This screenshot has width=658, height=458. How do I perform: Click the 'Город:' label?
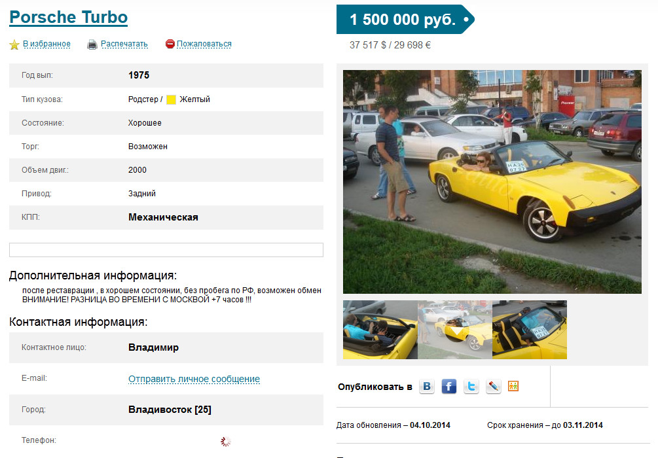pos(33,410)
